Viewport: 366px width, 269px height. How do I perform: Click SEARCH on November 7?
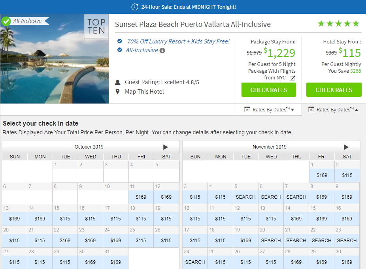(x=296, y=197)
